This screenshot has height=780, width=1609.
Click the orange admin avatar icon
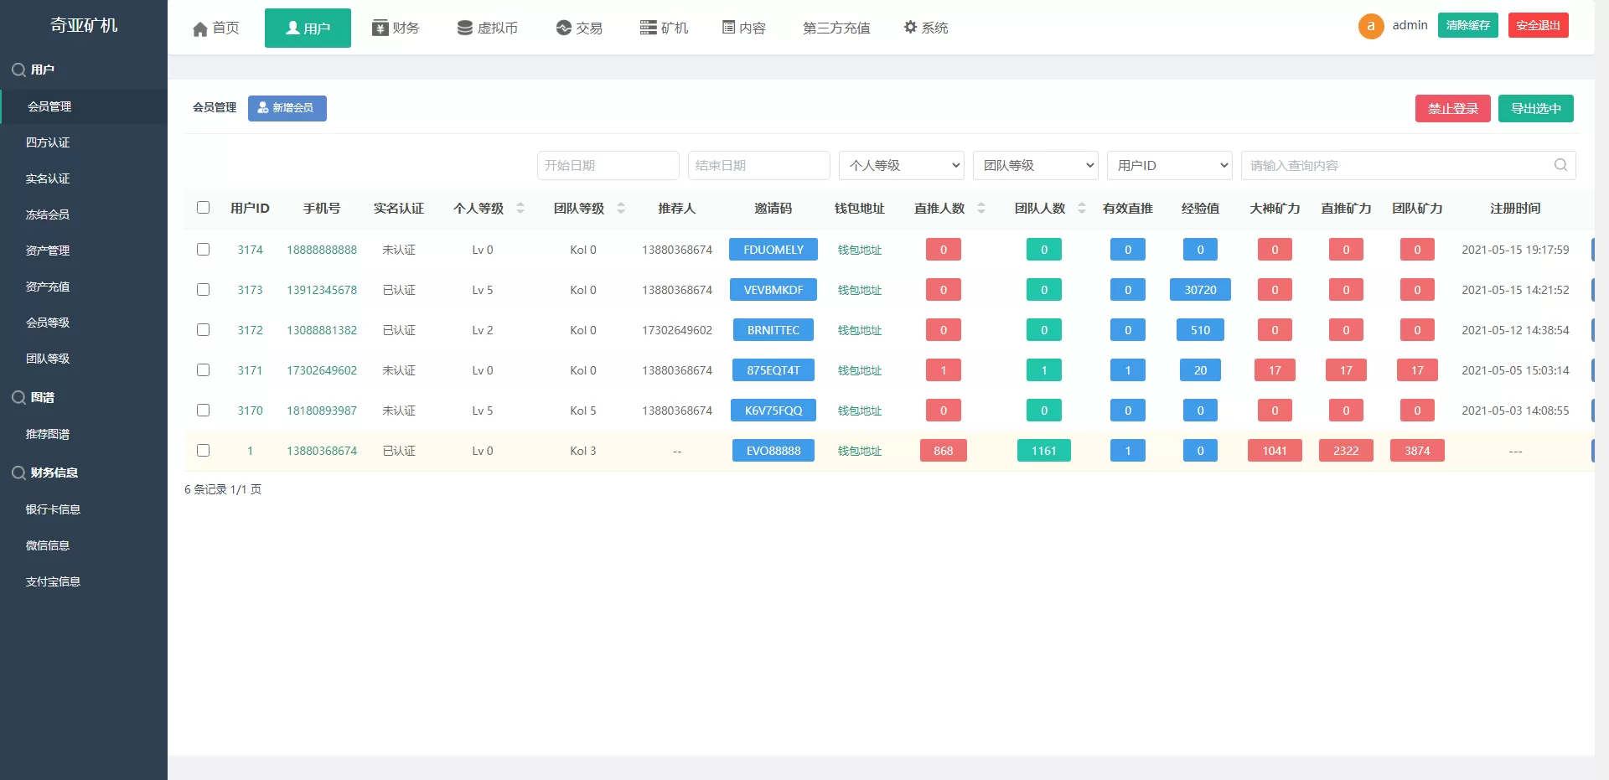coord(1371,26)
